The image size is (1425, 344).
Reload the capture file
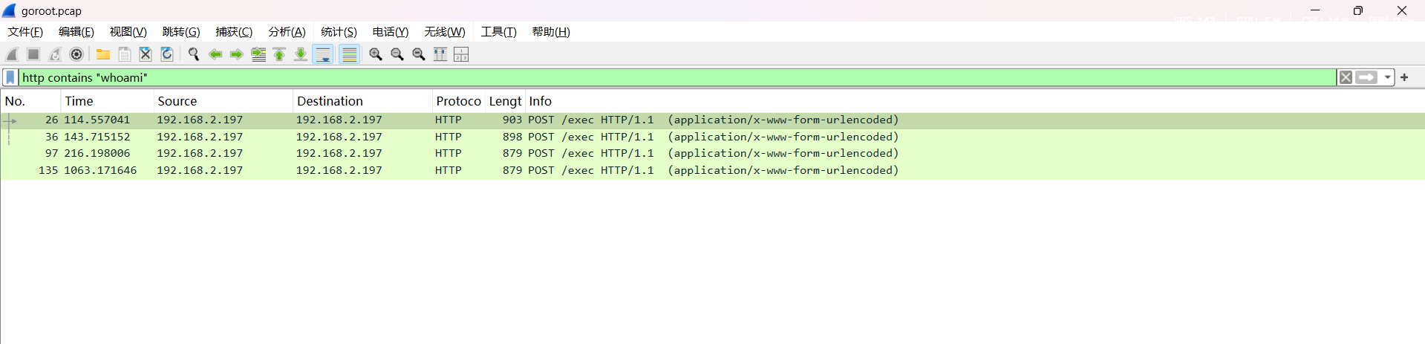coord(167,54)
